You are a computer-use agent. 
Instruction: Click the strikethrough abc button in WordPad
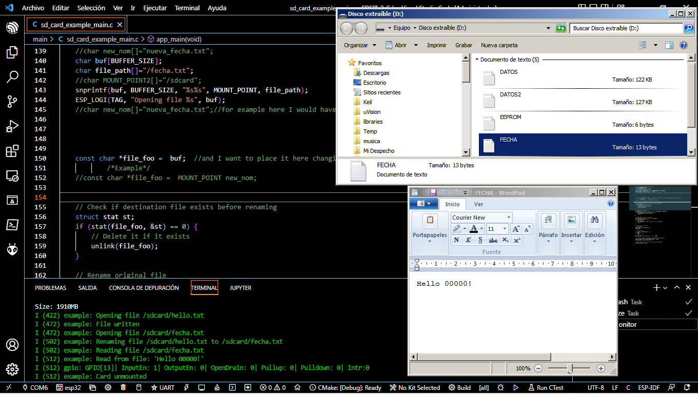point(493,240)
